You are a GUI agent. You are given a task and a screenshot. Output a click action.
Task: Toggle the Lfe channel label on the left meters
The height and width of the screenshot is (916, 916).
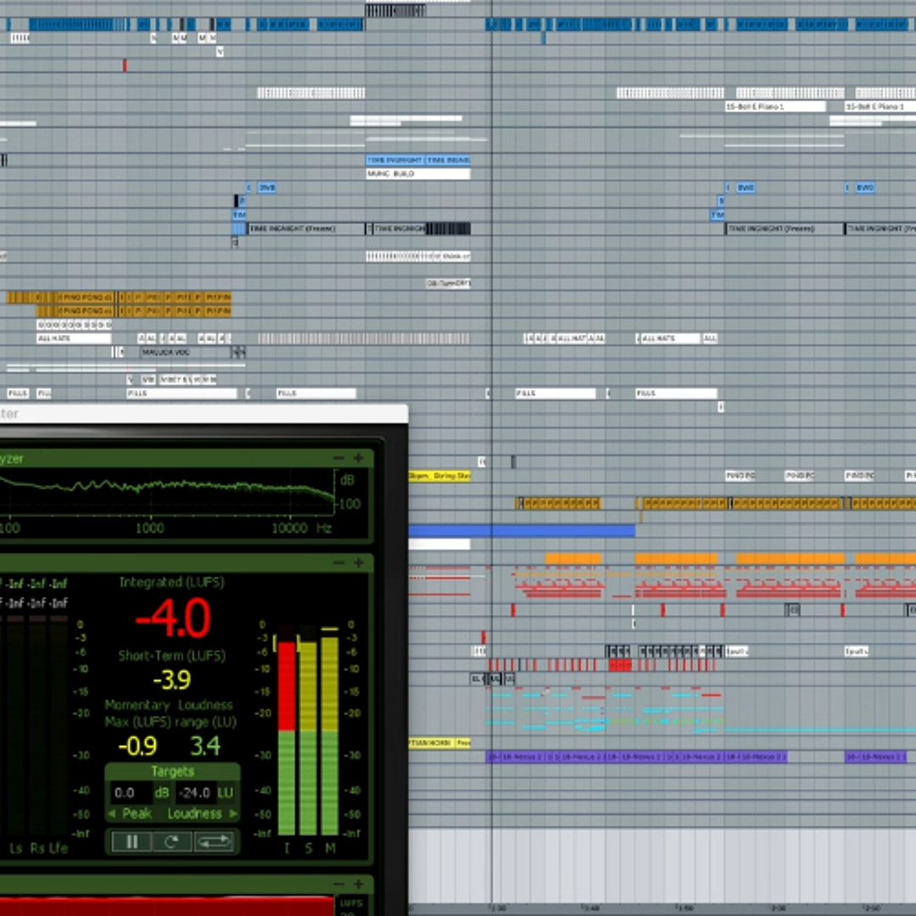pyautogui.click(x=58, y=848)
